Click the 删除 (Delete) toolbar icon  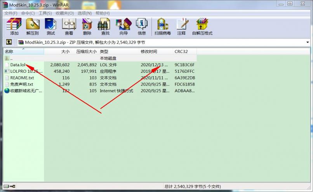coord(87,24)
